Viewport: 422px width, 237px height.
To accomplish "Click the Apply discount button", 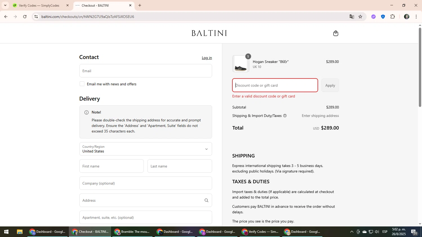I will tap(330, 85).
